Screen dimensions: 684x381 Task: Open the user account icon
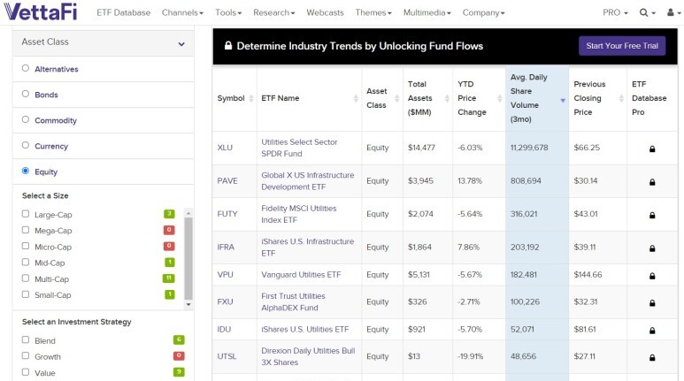click(671, 12)
